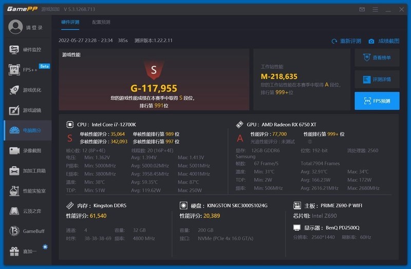Screen dimensions: 411x269
Task: Click the mail message icon in title bar
Action: click(362, 9)
